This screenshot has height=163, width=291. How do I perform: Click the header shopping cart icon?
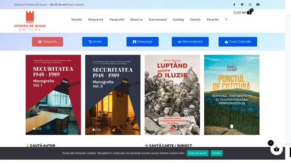click(x=249, y=12)
